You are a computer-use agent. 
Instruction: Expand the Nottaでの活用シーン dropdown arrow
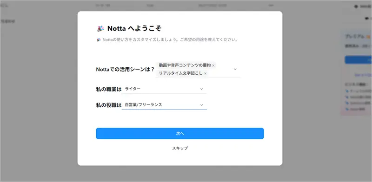pos(235,69)
